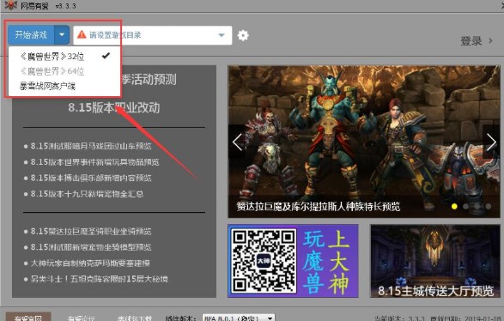Select 暴雪战网客户端 in the launch menu
The height and width of the screenshot is (321, 504).
click(47, 86)
